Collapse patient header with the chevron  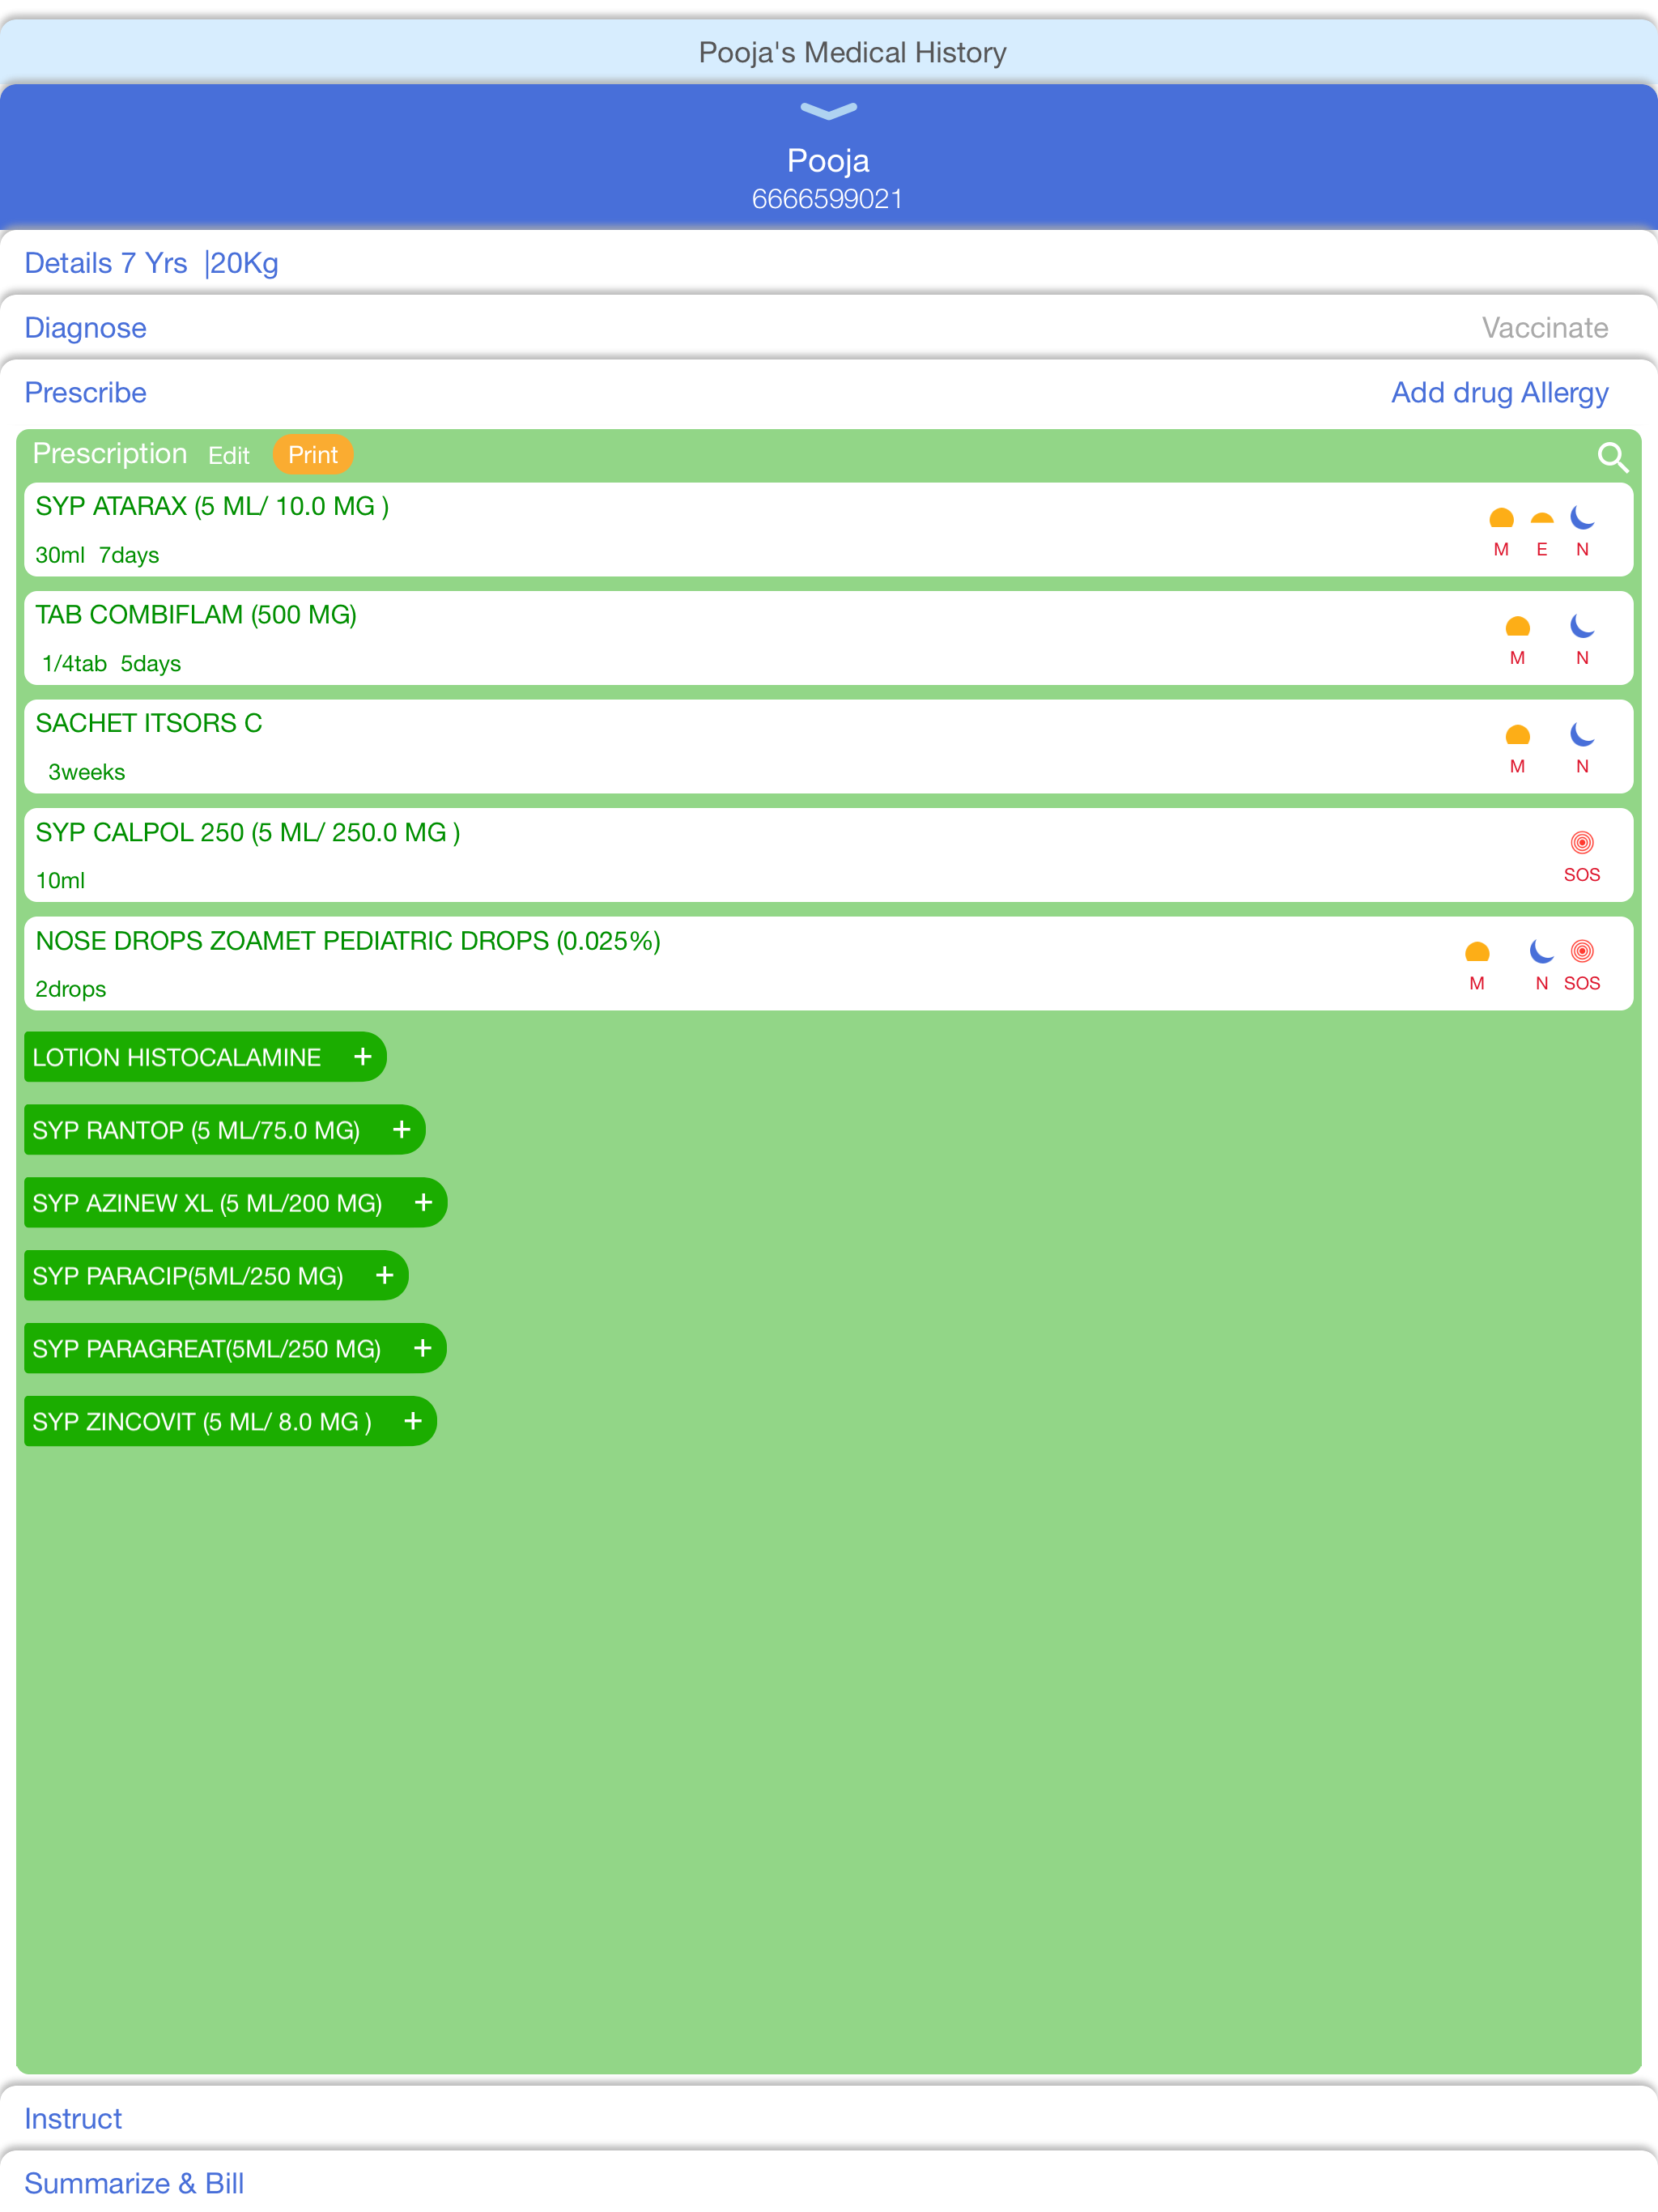pos(828,111)
